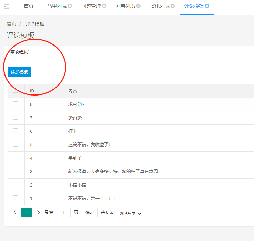Check the row with ID 7

16,117
